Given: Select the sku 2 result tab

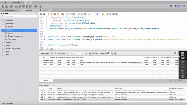Looking at the screenshot, I should (x=46, y=80).
